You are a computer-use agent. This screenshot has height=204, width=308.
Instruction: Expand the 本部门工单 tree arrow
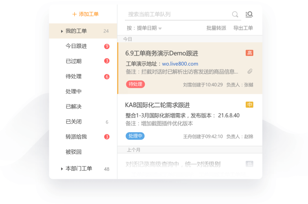click(62, 169)
